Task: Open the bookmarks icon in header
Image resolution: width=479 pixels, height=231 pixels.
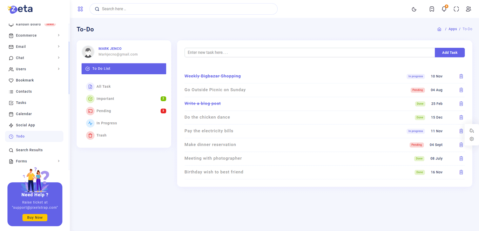Action: point(432,9)
